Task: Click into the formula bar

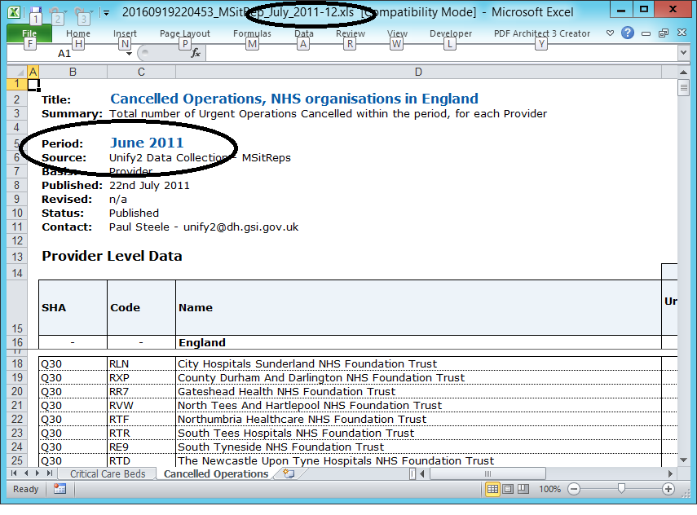Action: (442, 54)
